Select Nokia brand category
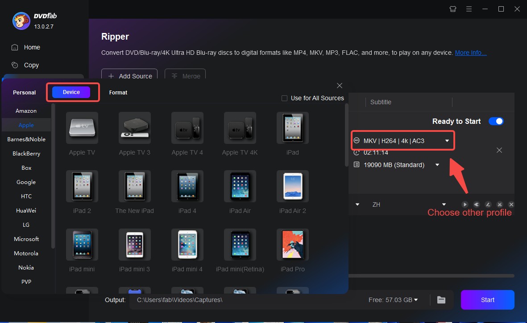Image resolution: width=527 pixels, height=323 pixels. [26, 267]
